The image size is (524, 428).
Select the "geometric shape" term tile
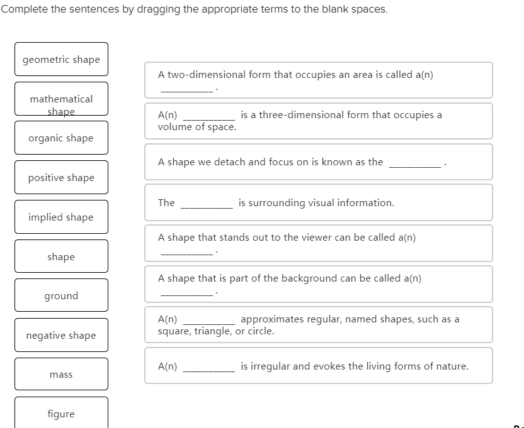[x=61, y=59]
